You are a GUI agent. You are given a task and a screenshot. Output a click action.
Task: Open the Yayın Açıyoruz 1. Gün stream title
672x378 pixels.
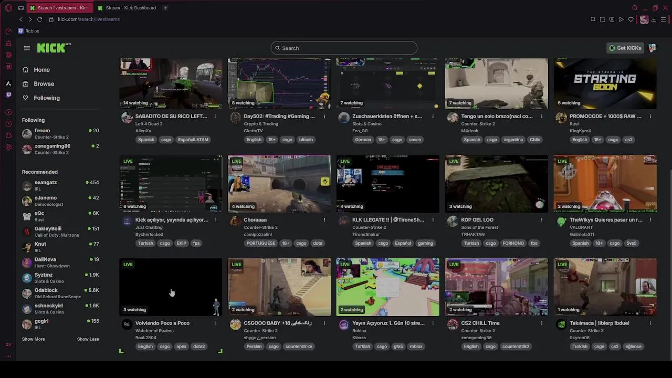pos(388,323)
